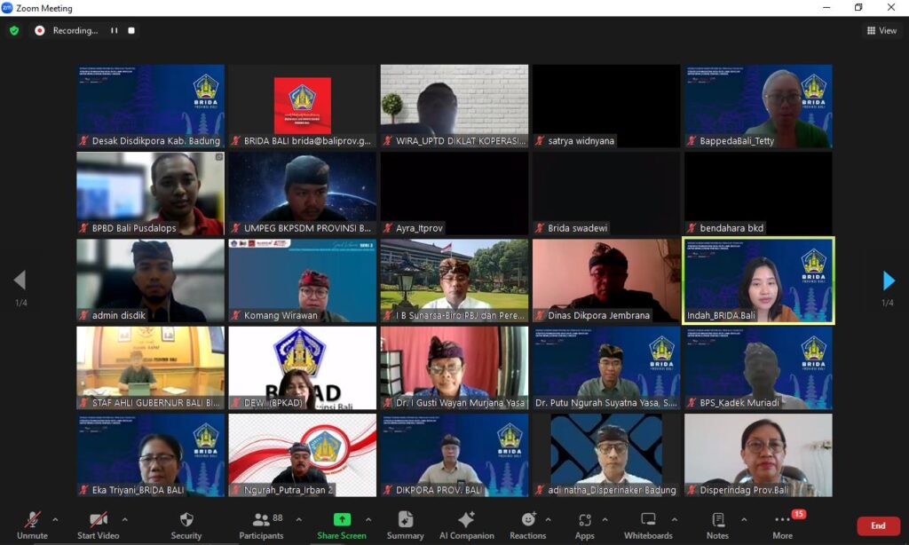Image resolution: width=909 pixels, height=545 pixels.
Task: Open the Apps panel
Action: click(584, 525)
